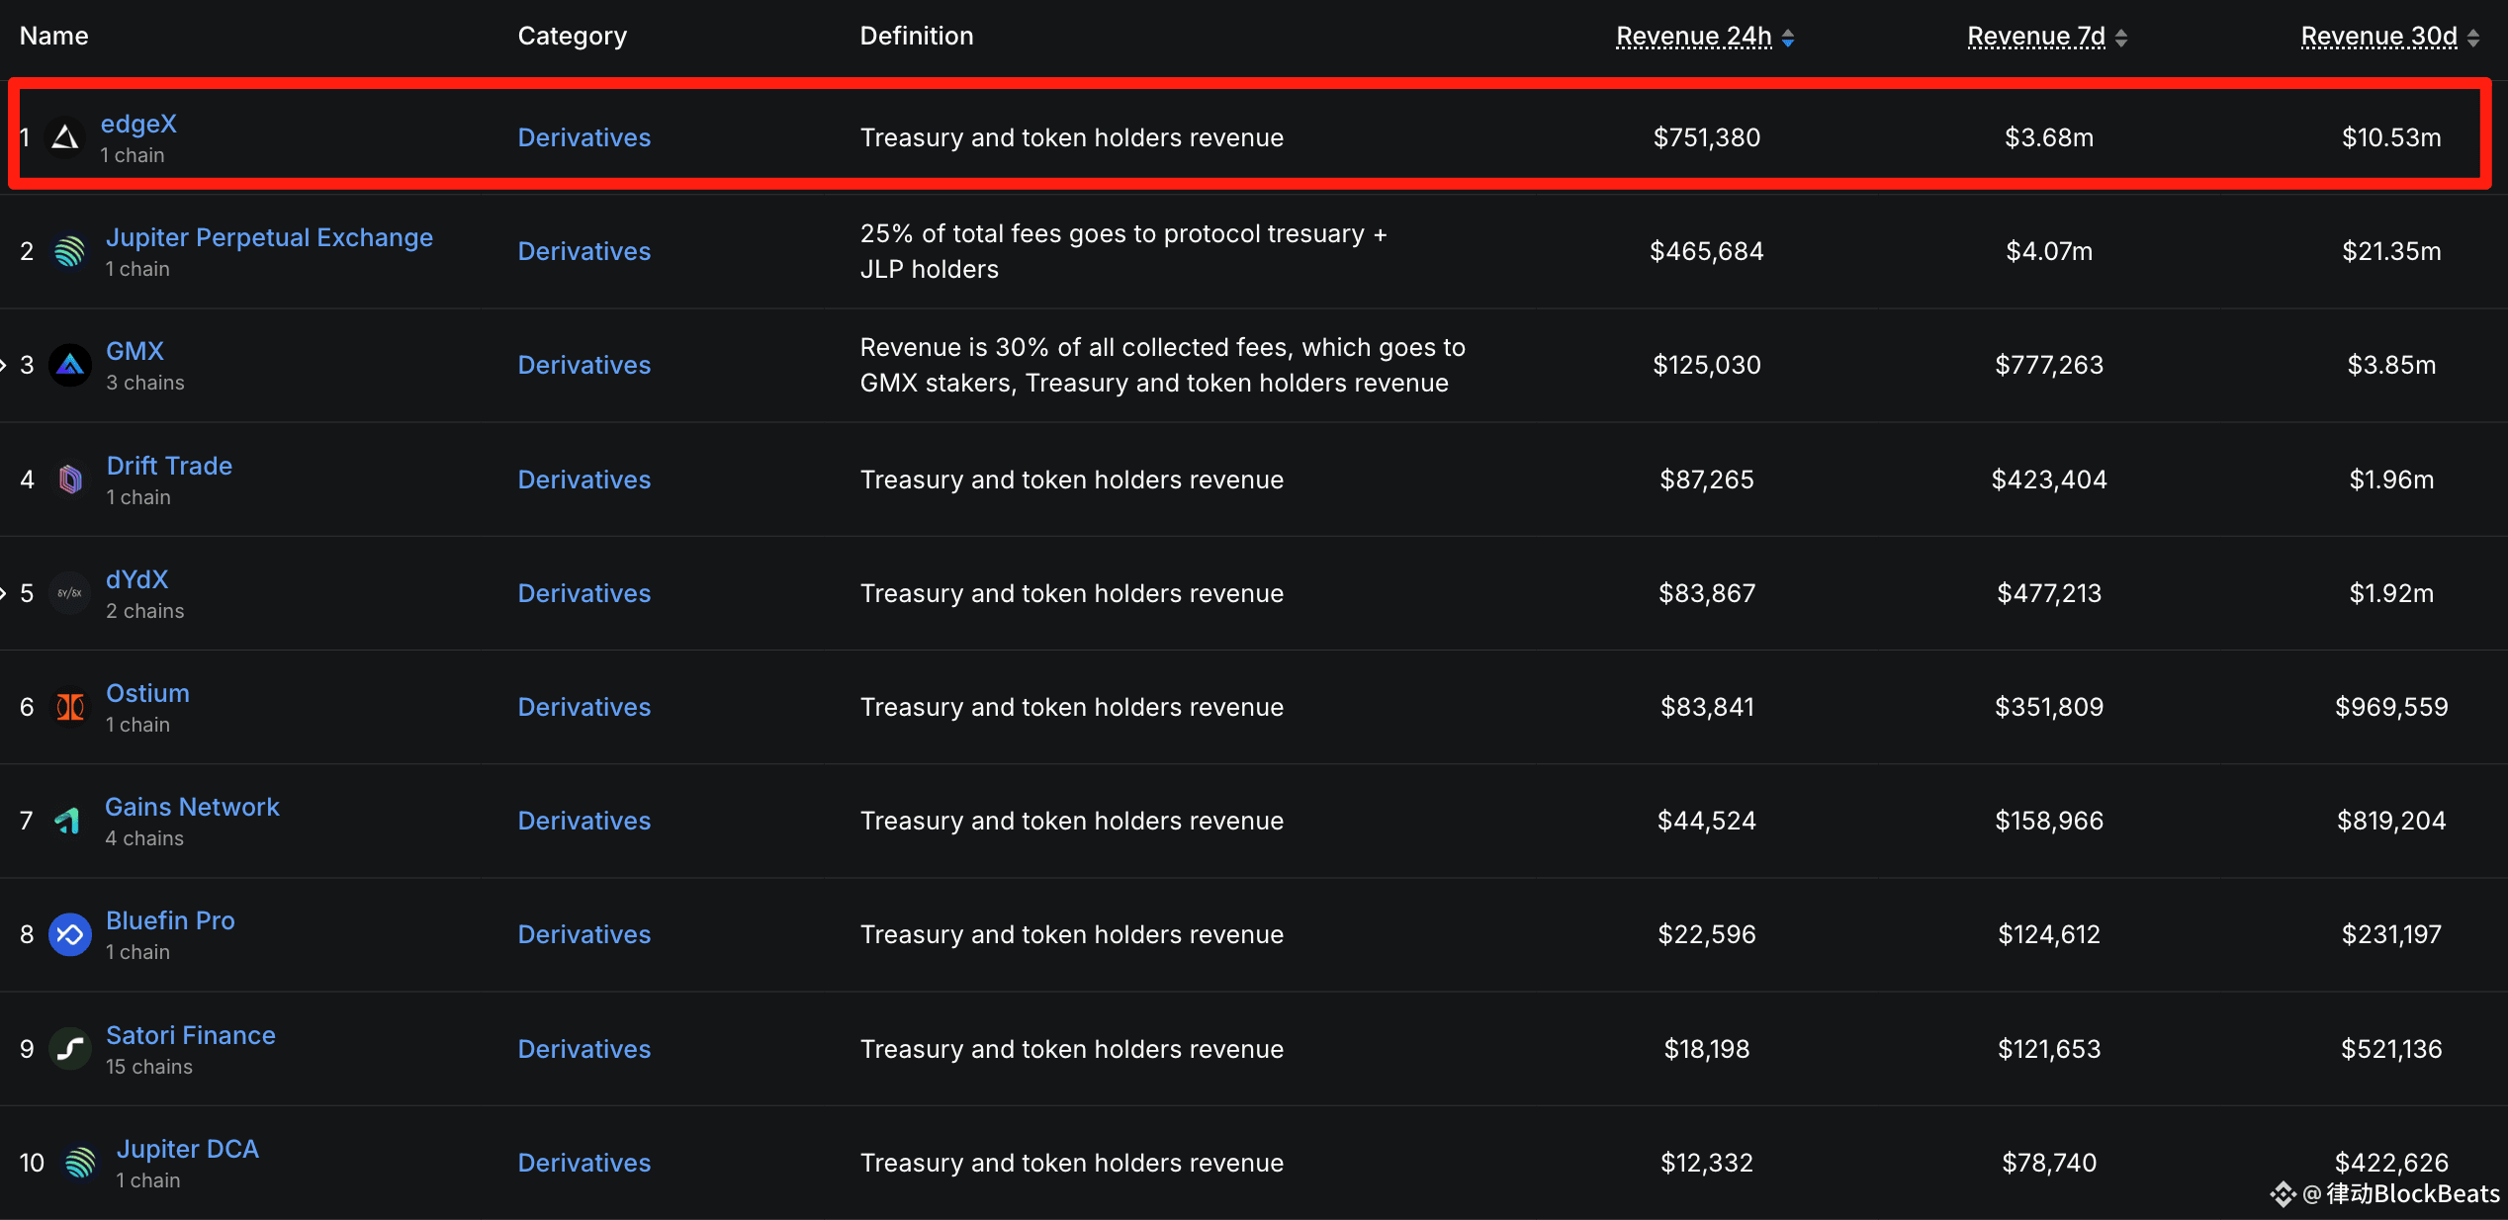Open the Satori Finance protocol link
The height and width of the screenshot is (1220, 2508).
point(190,1035)
